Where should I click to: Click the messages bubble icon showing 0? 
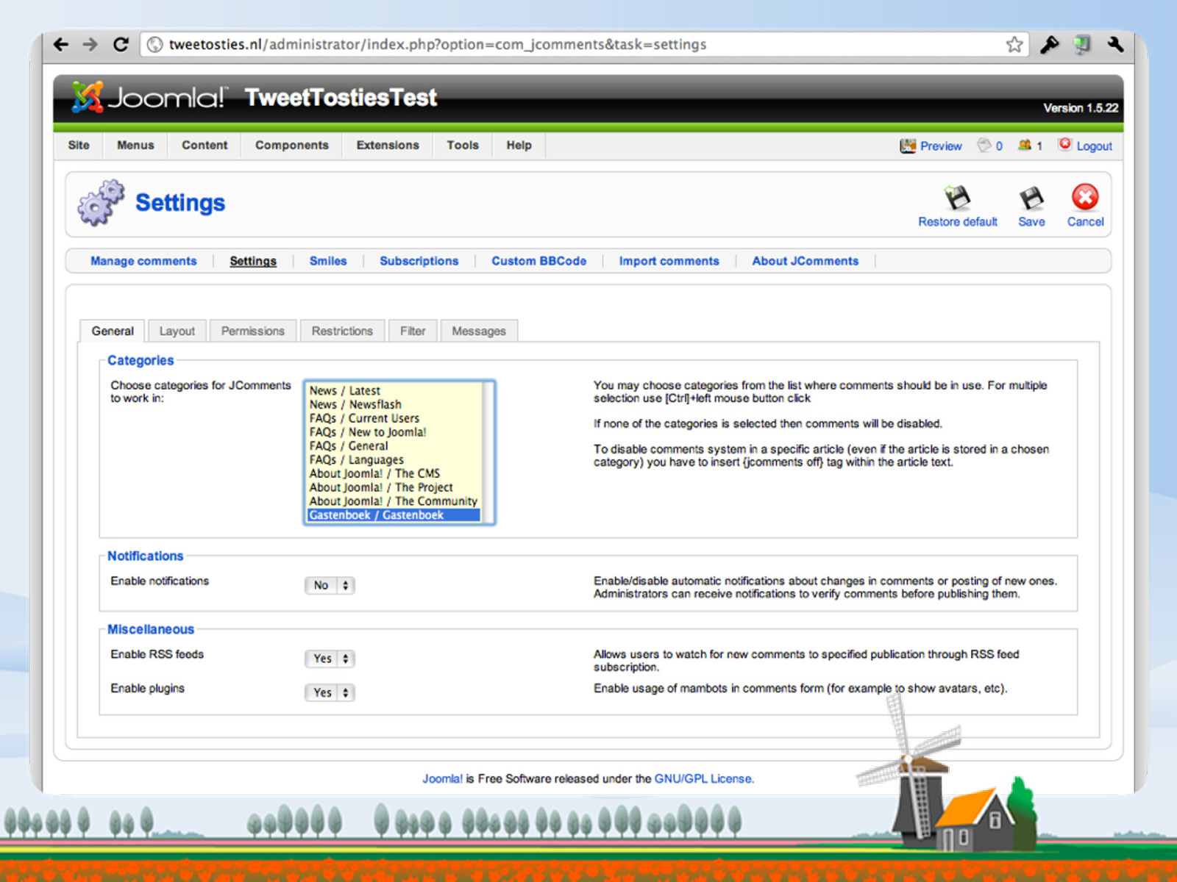coord(984,145)
